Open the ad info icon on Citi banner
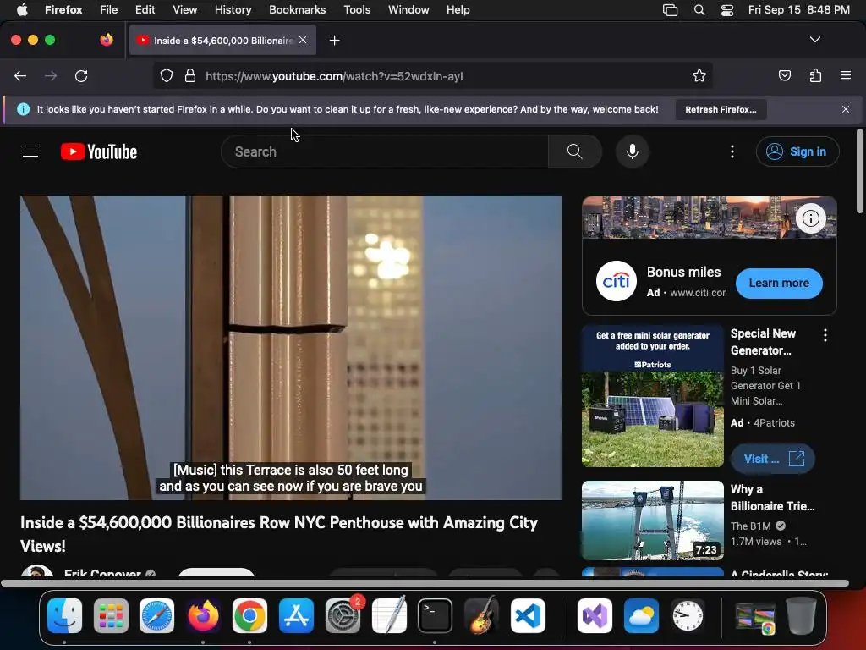Viewport: 866px width, 650px height. 811,218
